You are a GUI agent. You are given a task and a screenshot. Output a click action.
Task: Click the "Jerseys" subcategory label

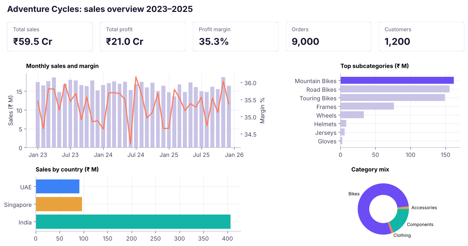click(326, 133)
